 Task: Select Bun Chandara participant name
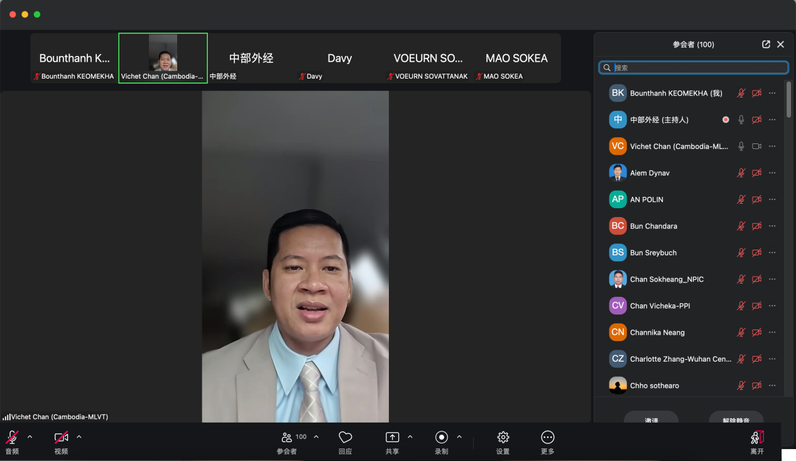pos(653,226)
